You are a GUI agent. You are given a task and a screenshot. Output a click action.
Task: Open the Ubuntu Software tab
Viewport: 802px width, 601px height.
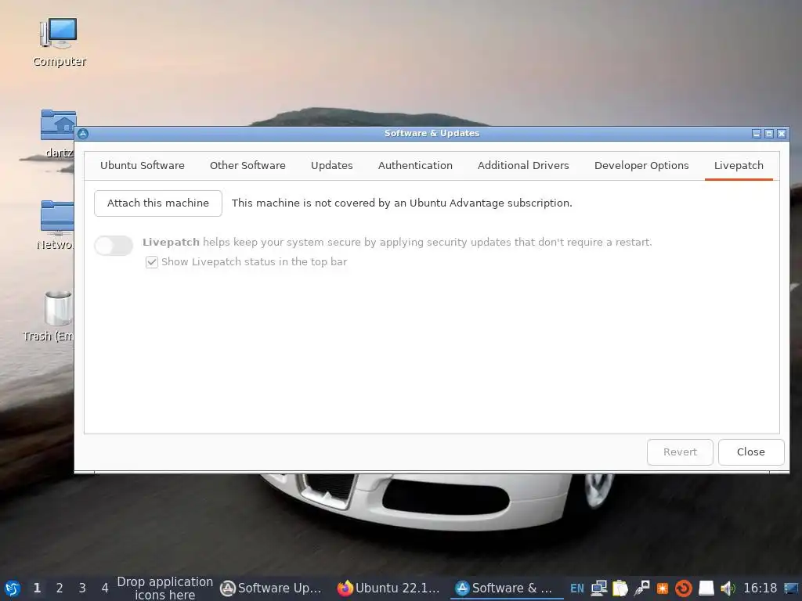click(143, 166)
